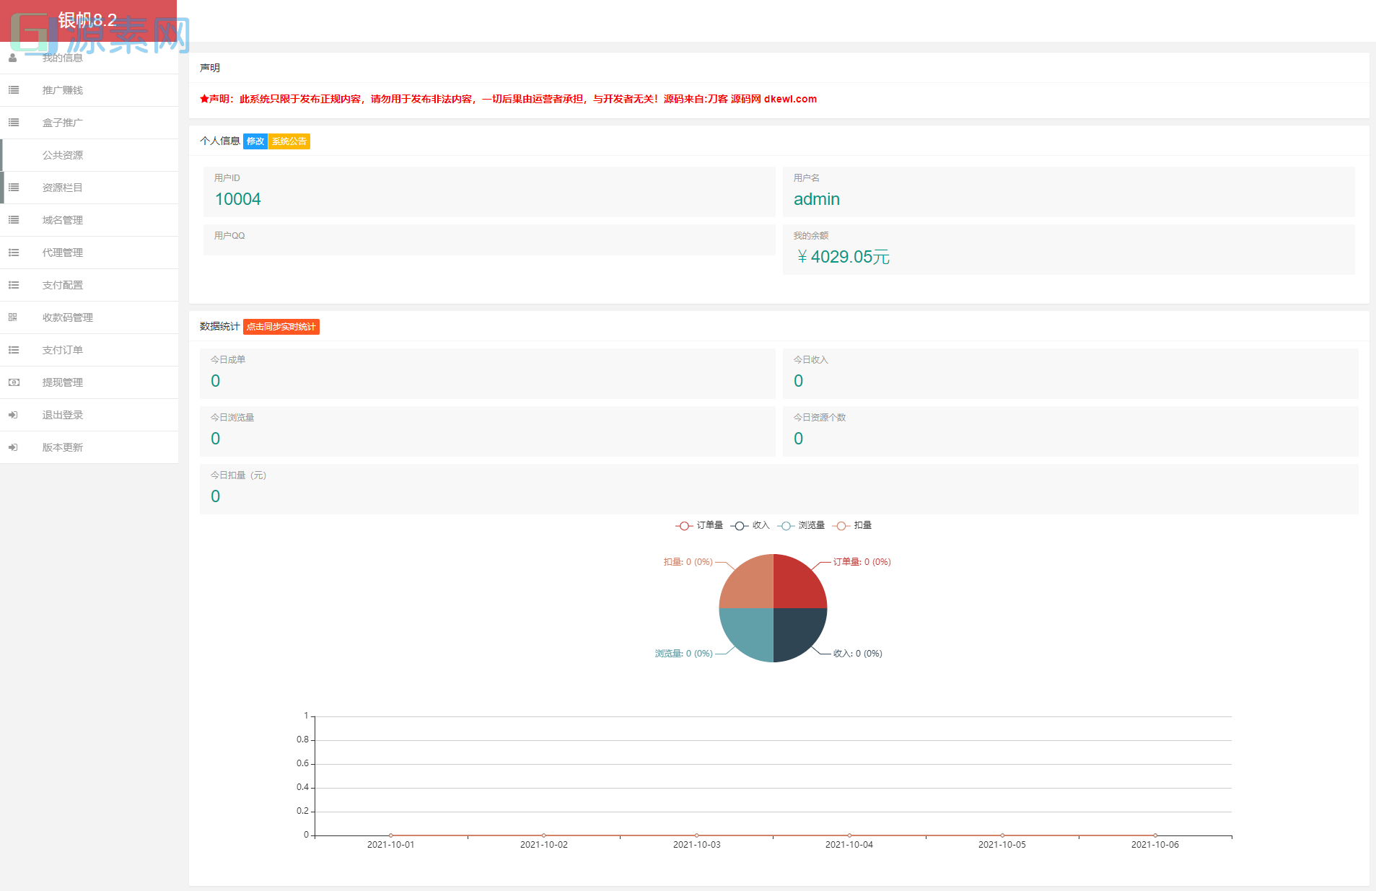Click the blue 修改 button
Image resolution: width=1376 pixels, height=891 pixels.
coord(255,141)
